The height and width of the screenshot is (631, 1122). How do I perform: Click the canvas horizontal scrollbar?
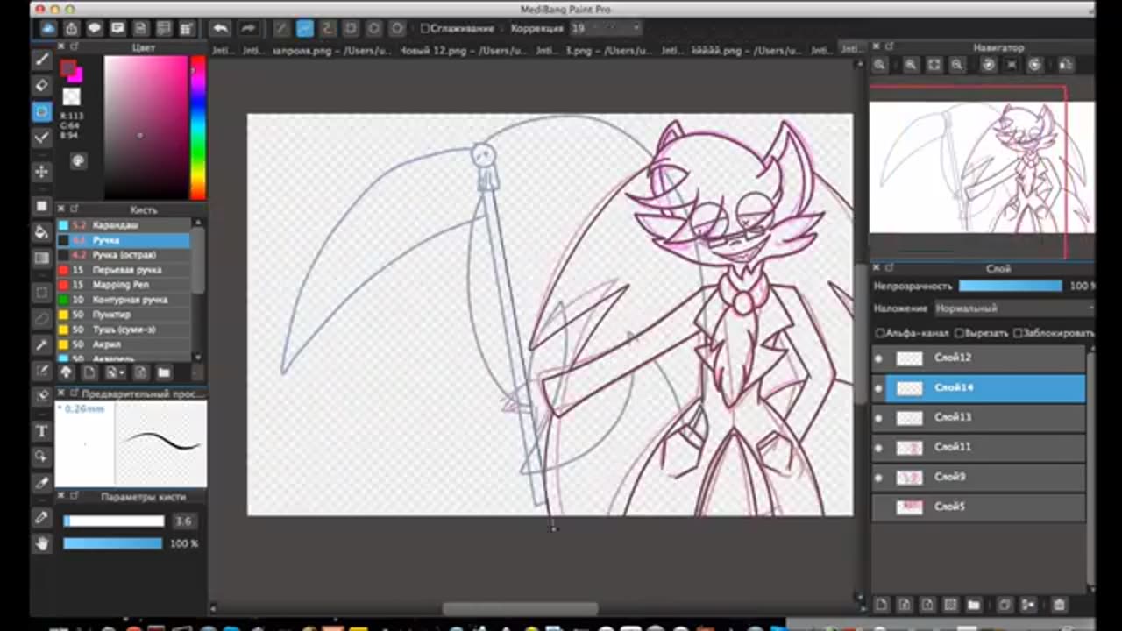pyautogui.click(x=521, y=608)
